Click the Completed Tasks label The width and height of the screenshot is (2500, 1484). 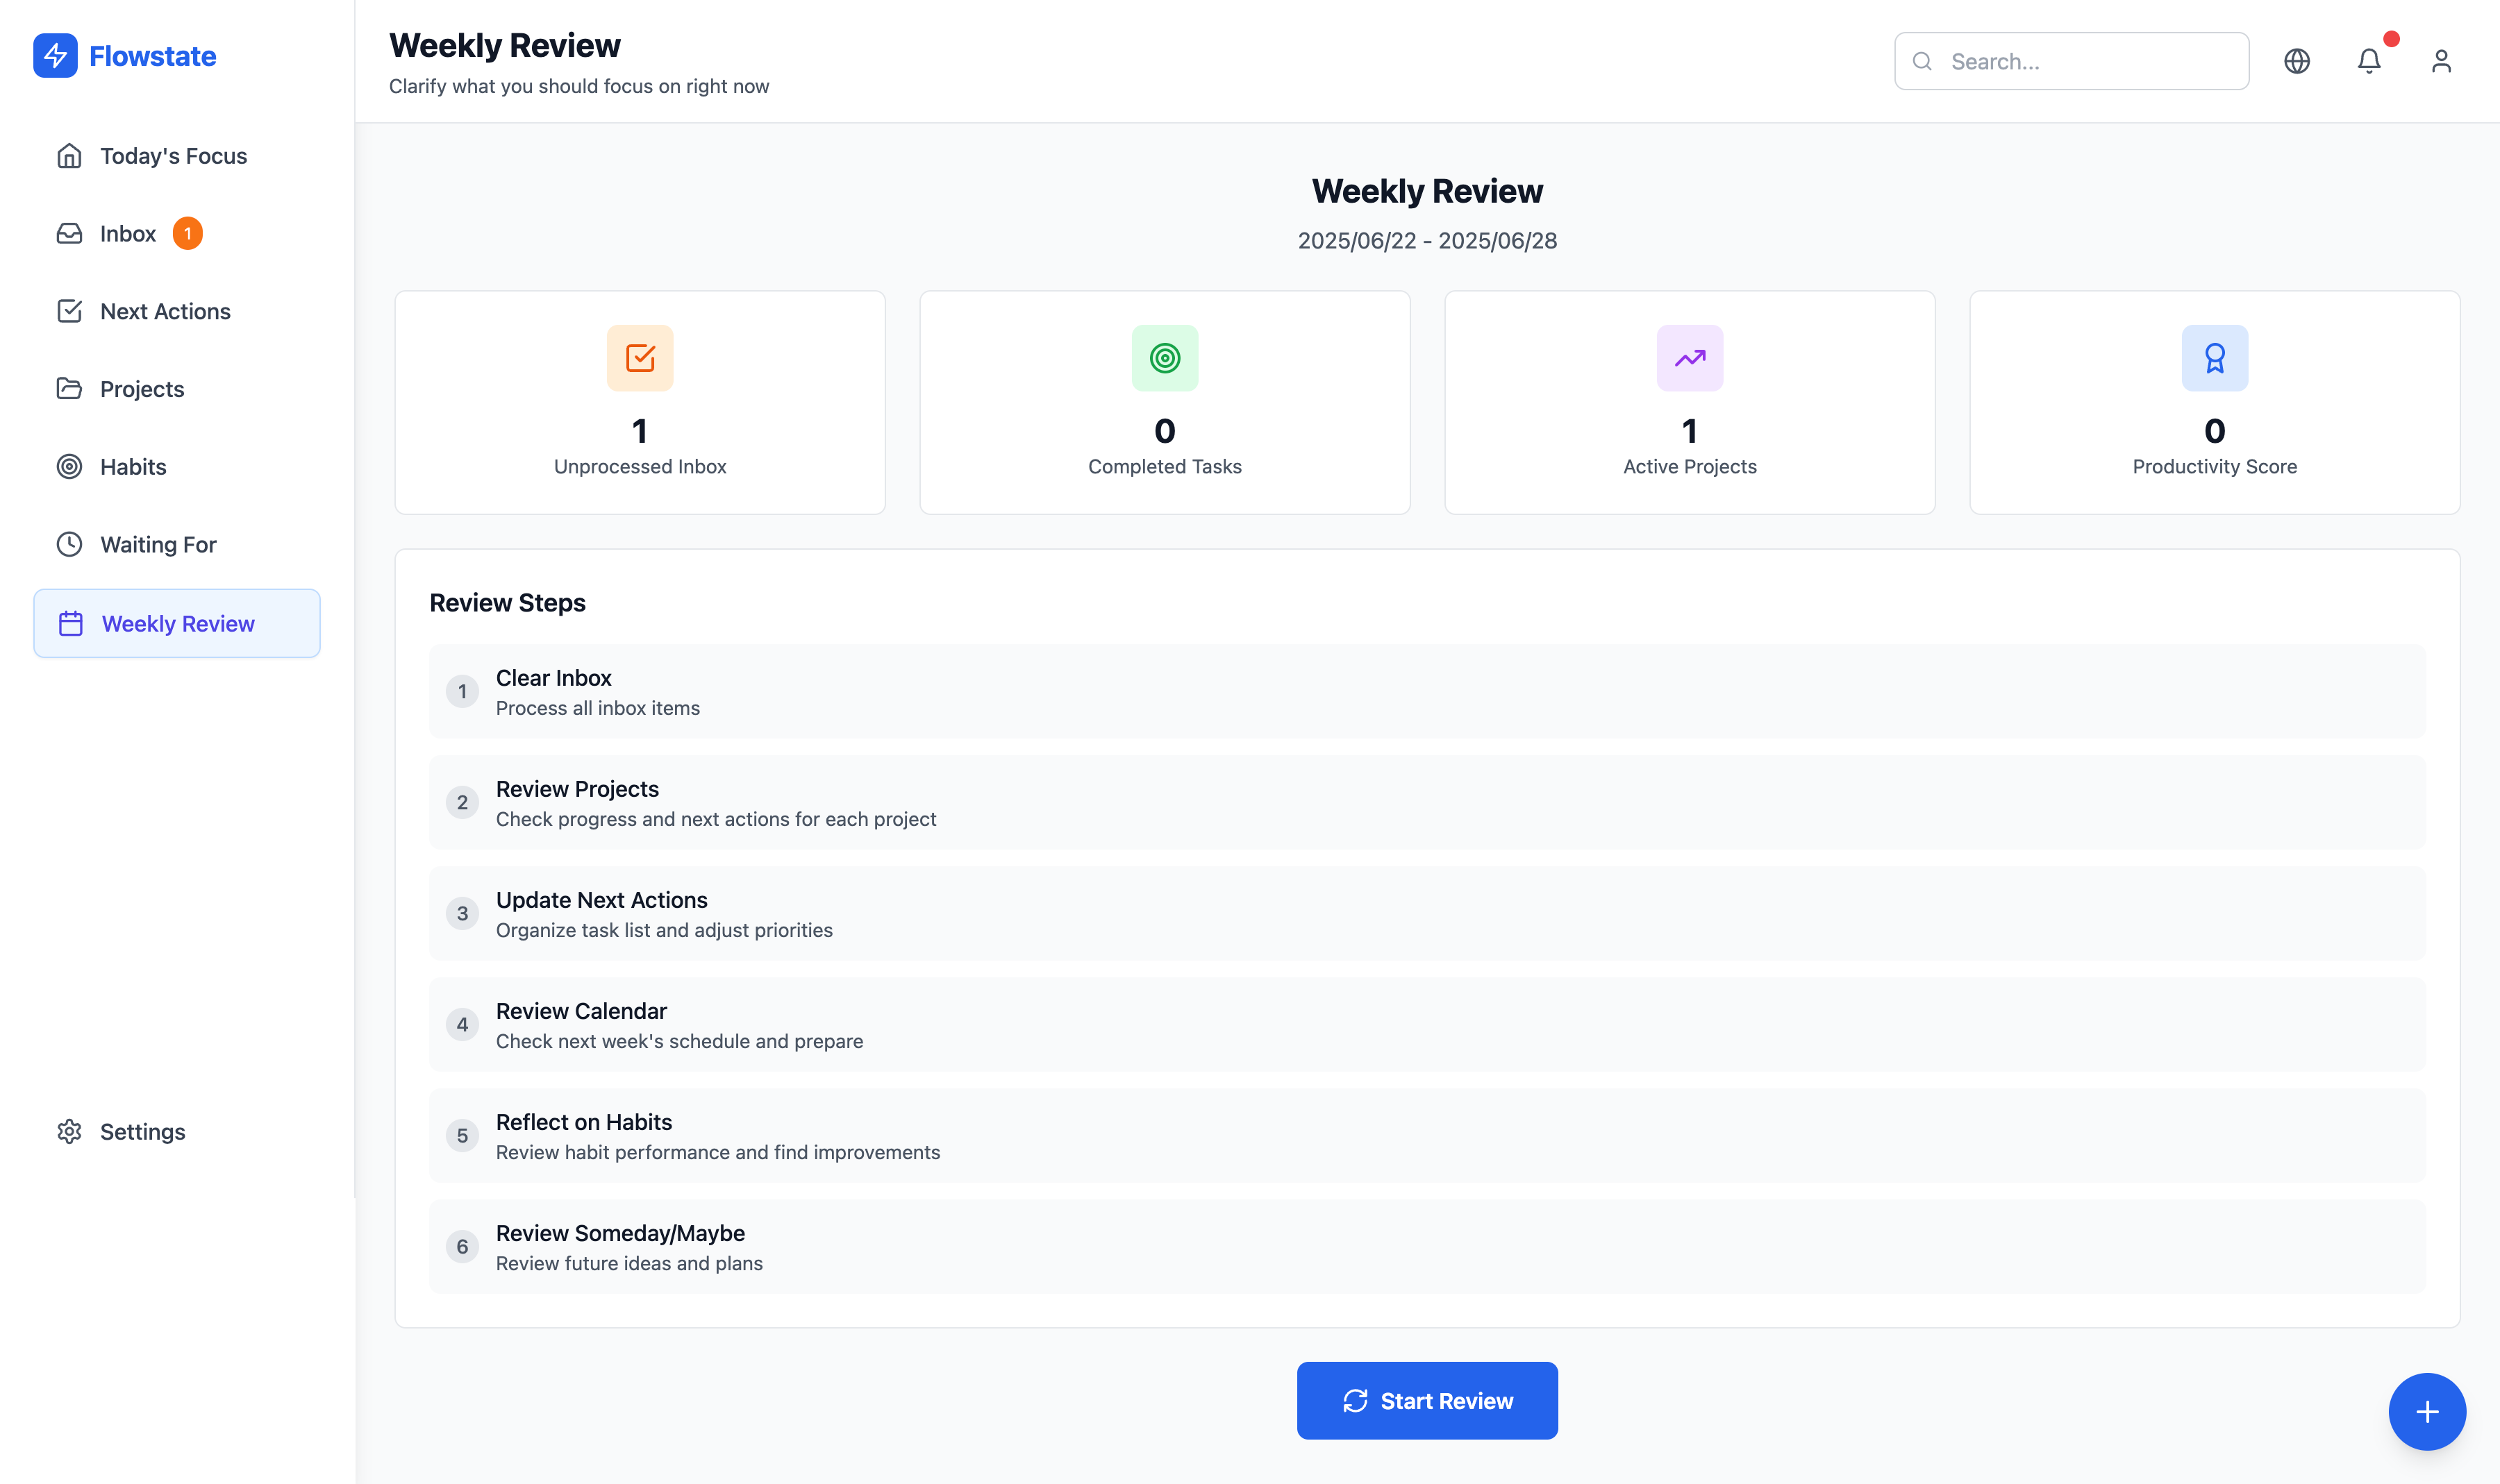point(1165,467)
